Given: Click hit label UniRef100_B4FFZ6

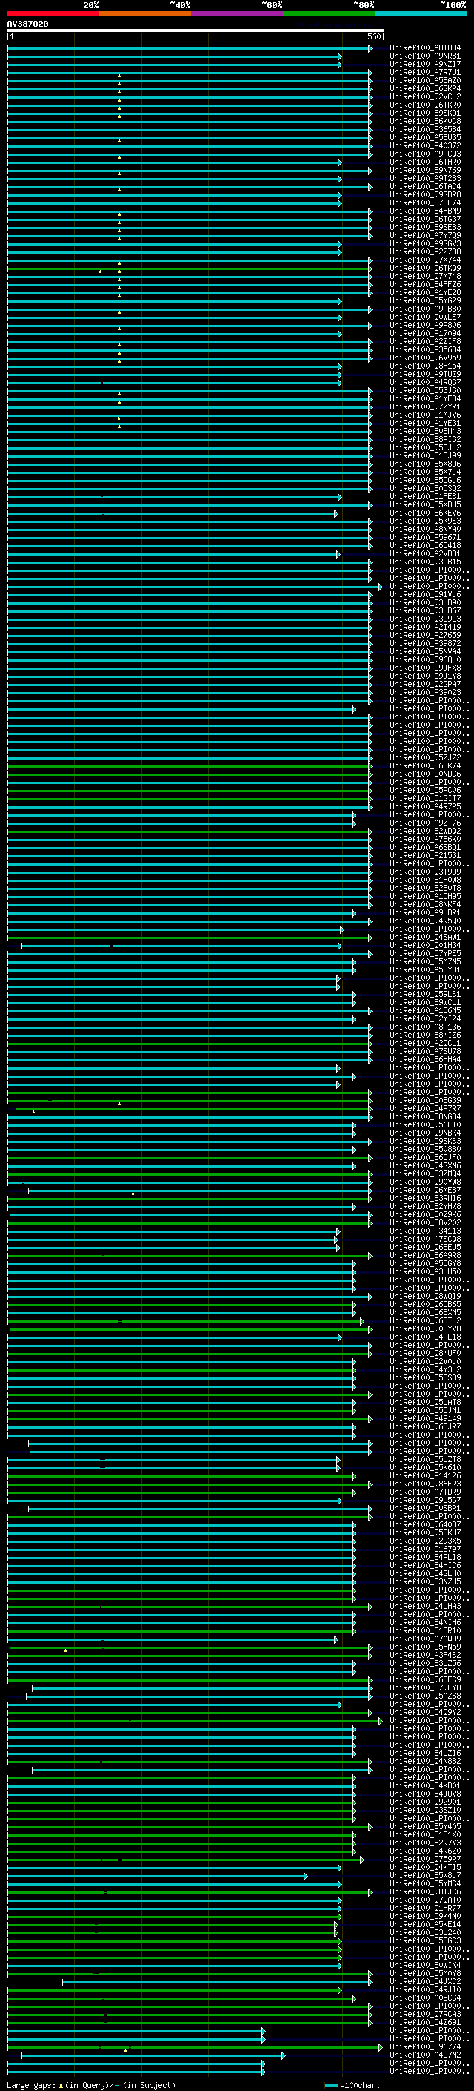Looking at the screenshot, I should coord(425,284).
